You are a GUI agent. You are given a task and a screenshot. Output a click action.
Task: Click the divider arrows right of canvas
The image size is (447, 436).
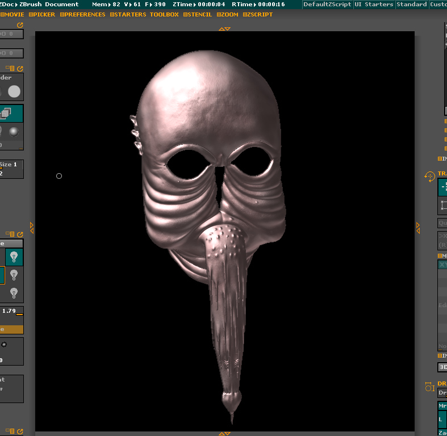418,228
